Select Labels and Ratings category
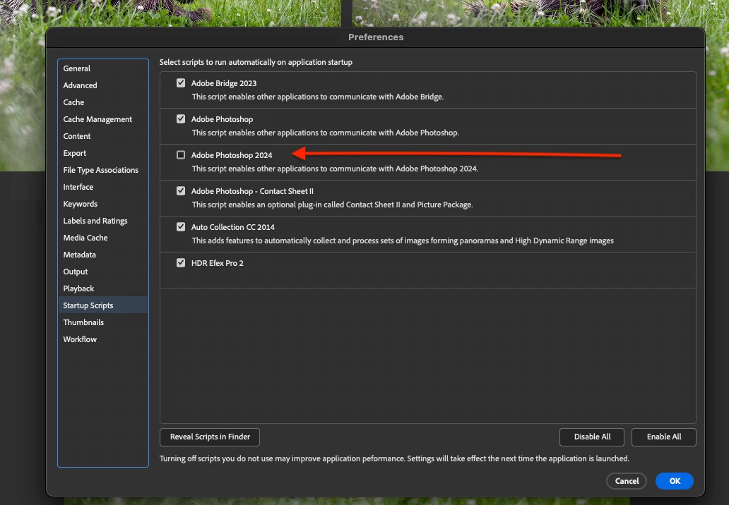The height and width of the screenshot is (505, 729). (102, 221)
